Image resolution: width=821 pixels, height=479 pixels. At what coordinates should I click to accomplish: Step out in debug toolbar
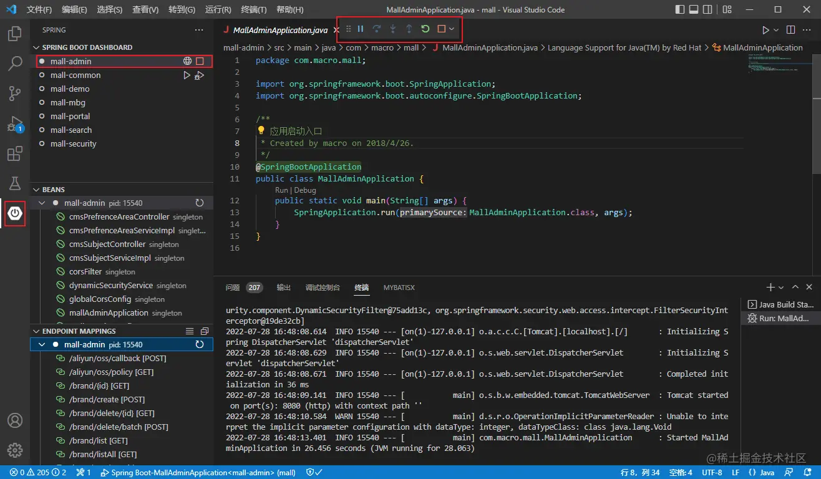click(409, 29)
